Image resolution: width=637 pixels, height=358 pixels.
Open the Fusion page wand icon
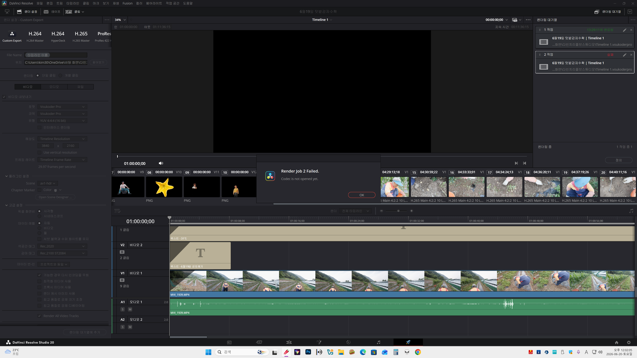click(x=319, y=342)
